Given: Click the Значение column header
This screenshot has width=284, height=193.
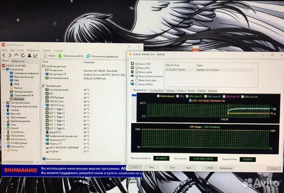Looking at the screenshot, I should 89,62.
